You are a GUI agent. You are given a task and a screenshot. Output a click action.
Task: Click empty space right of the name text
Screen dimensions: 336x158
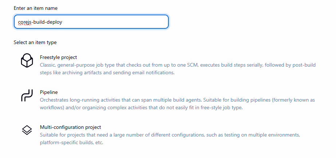coord(117,22)
